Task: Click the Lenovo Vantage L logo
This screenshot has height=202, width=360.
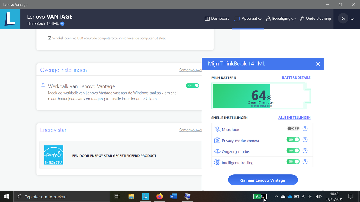Action: (10, 19)
